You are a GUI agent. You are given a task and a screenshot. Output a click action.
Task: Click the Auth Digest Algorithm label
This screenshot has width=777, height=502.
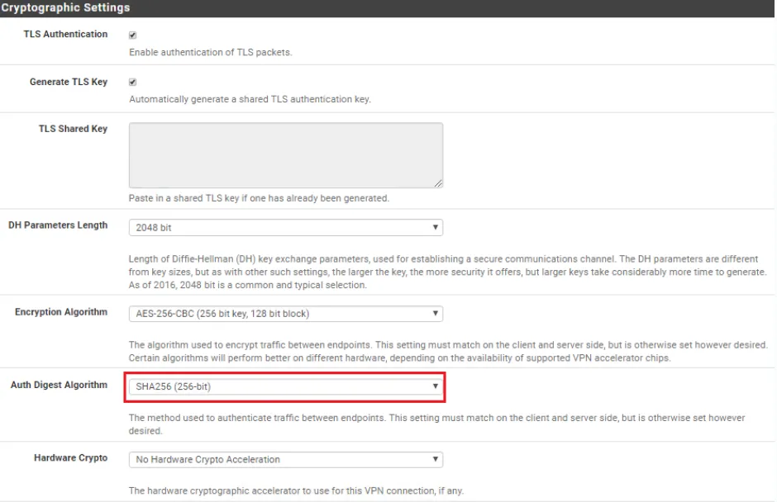59,385
